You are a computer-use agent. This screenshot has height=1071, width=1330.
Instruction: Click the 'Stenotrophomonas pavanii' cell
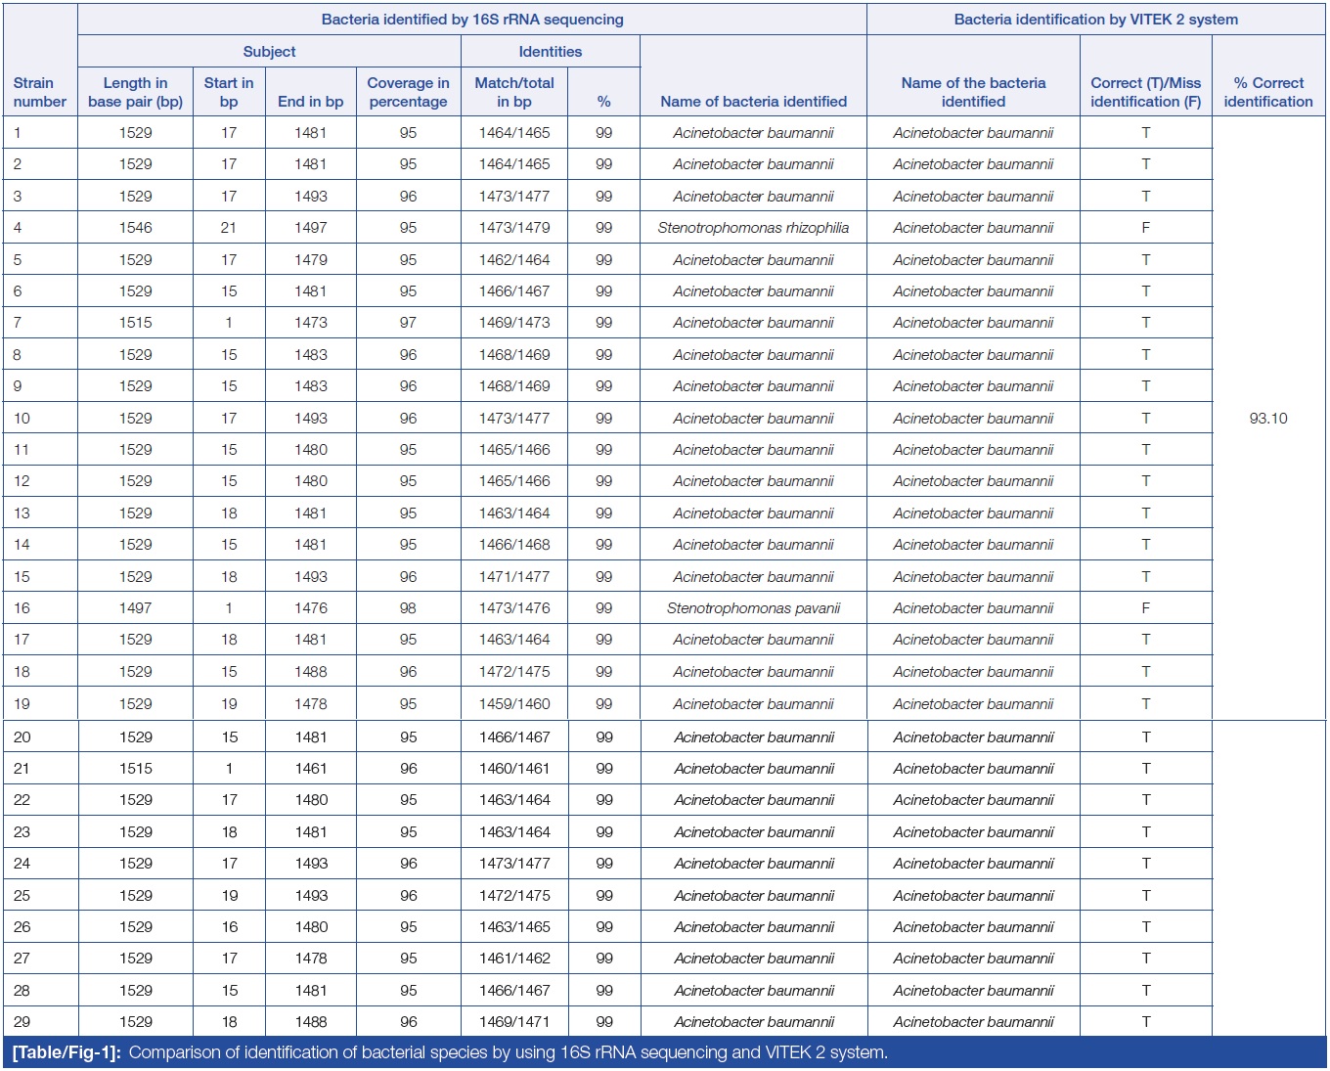click(x=753, y=608)
